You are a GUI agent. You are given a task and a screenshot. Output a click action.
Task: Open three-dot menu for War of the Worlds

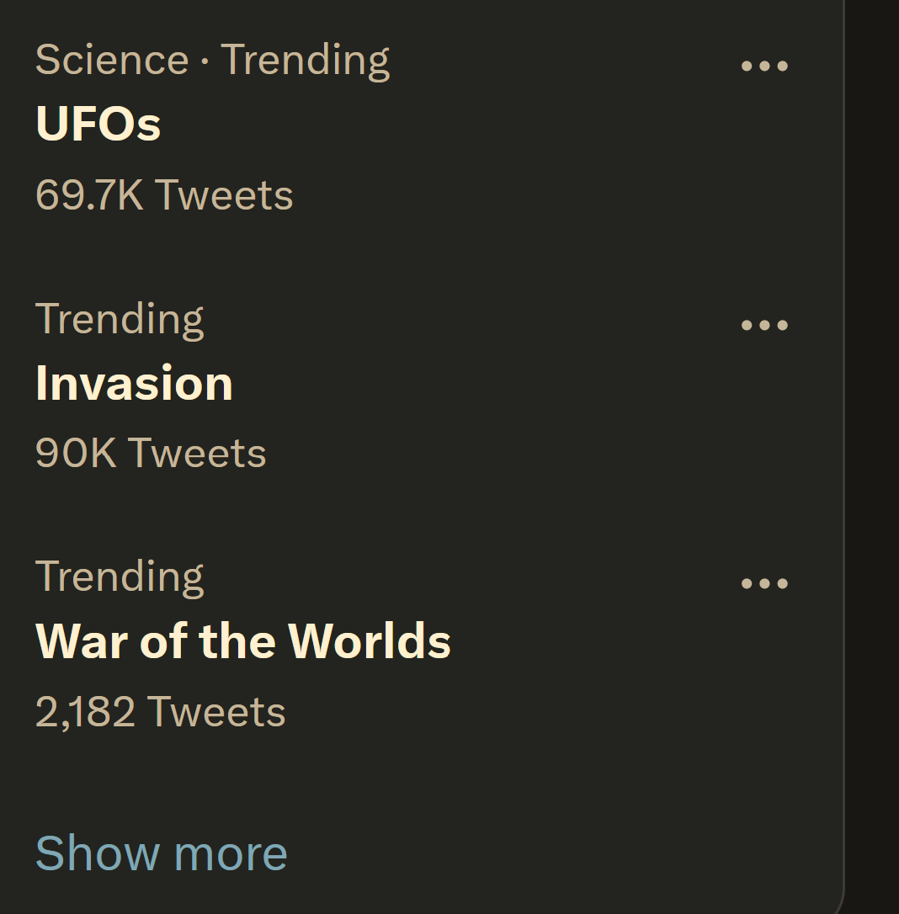click(x=764, y=583)
